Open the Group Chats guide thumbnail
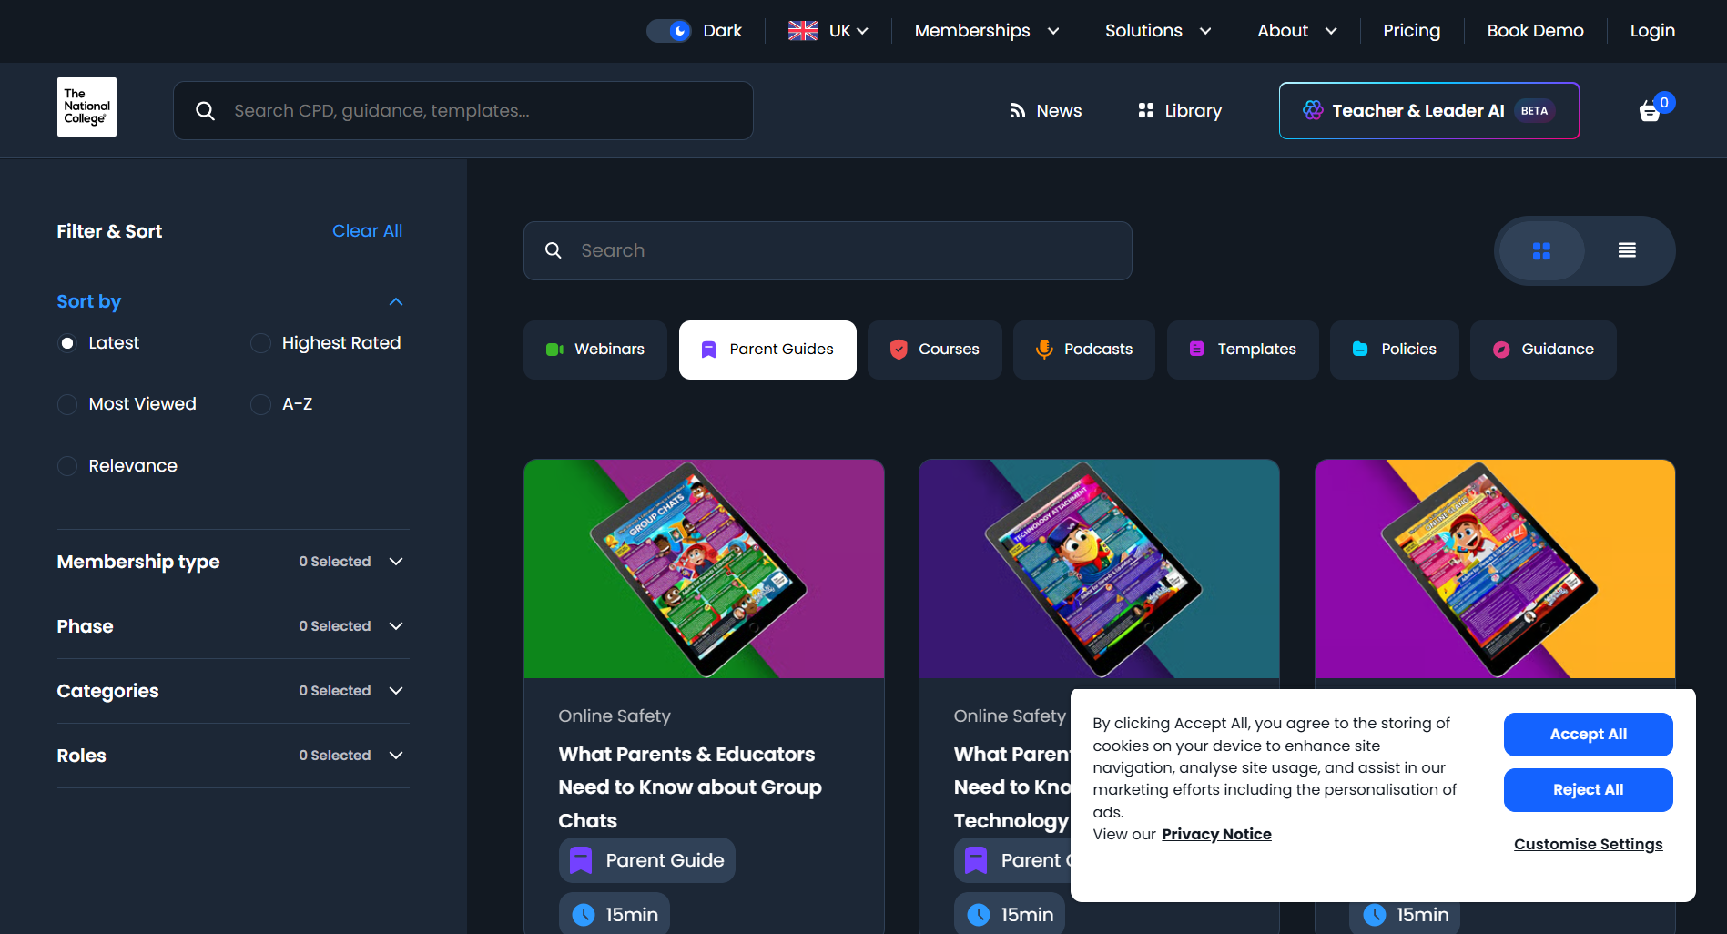The image size is (1727, 934). point(704,569)
